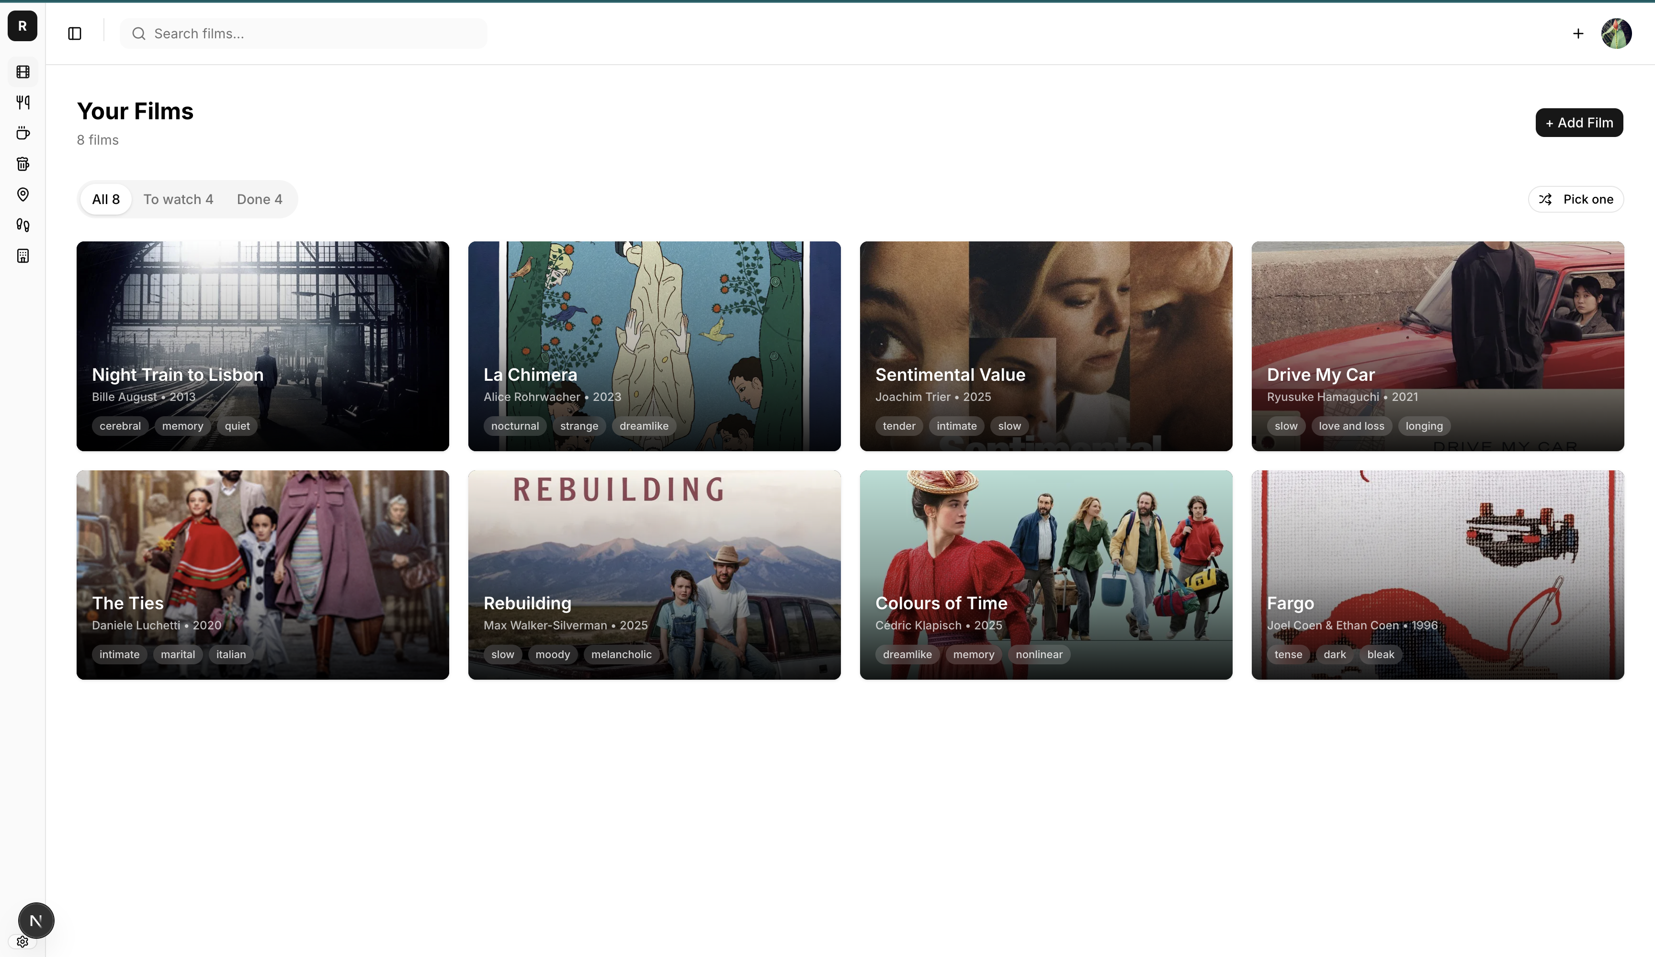This screenshot has width=1655, height=957.
Task: Open the Rebuilding film card
Action: pyautogui.click(x=654, y=575)
